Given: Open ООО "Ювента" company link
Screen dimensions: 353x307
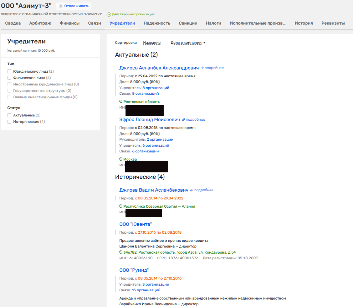Looking at the screenshot, I should tap(135, 224).
